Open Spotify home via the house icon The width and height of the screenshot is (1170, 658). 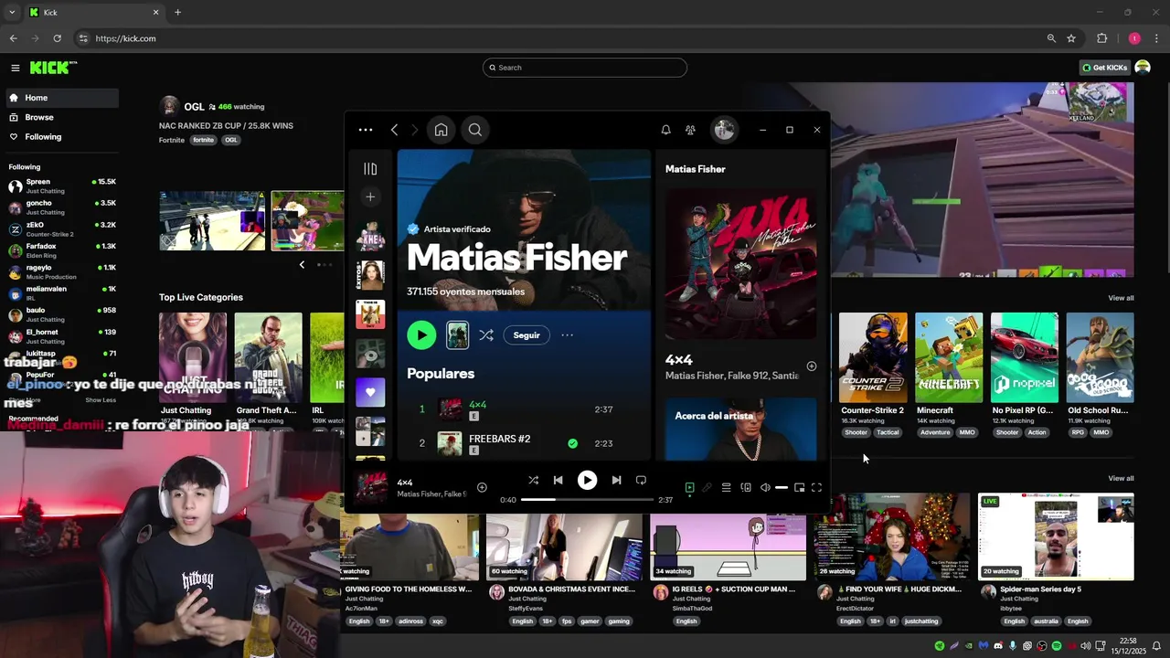(441, 130)
